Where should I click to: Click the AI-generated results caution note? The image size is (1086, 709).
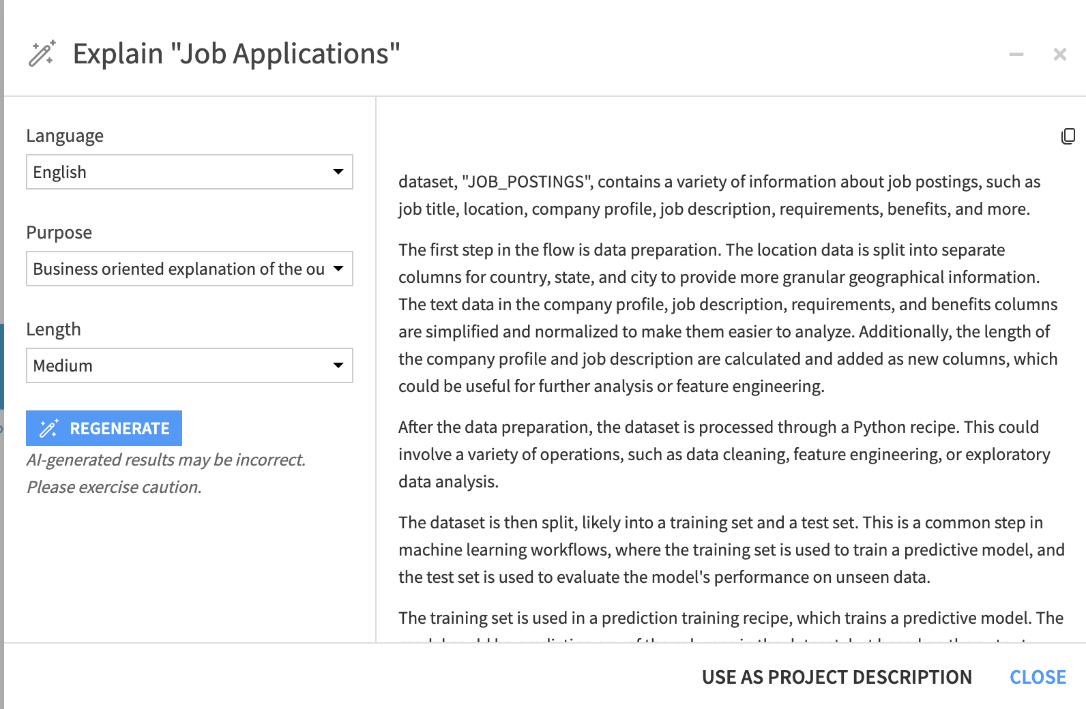[166, 473]
